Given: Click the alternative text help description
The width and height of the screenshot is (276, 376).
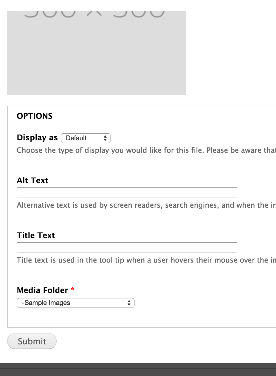Looking at the screenshot, I should click(146, 205).
